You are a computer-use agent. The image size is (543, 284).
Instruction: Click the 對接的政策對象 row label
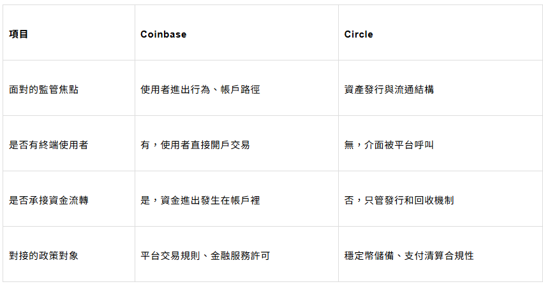(x=44, y=256)
